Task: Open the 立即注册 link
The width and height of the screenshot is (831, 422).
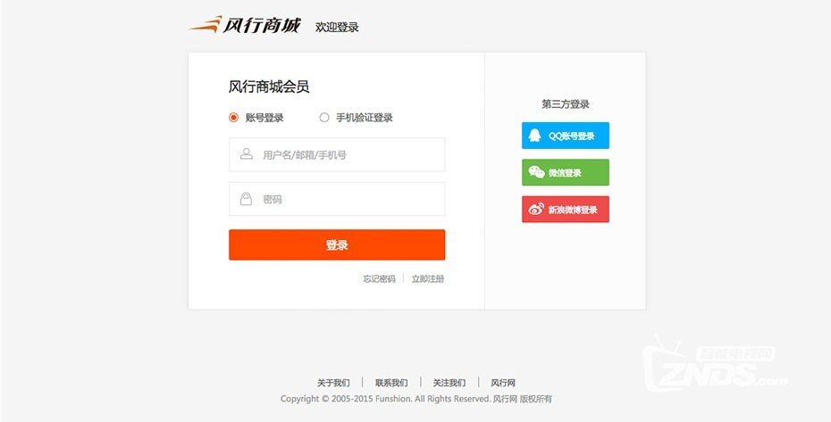Action: click(428, 278)
